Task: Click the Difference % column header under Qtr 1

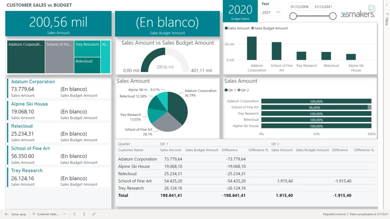Action: pyautogui.click(x=258, y=150)
